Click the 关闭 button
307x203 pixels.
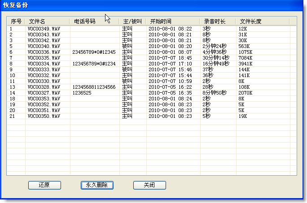pos(149,185)
